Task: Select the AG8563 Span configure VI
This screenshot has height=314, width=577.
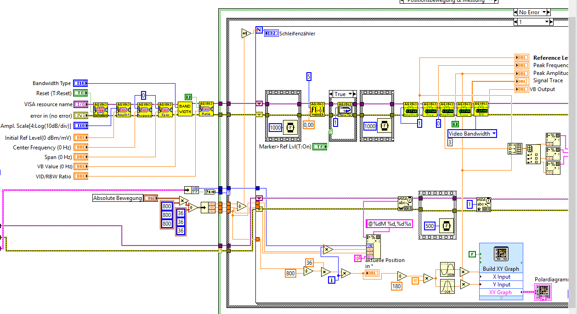Action: tap(165, 109)
